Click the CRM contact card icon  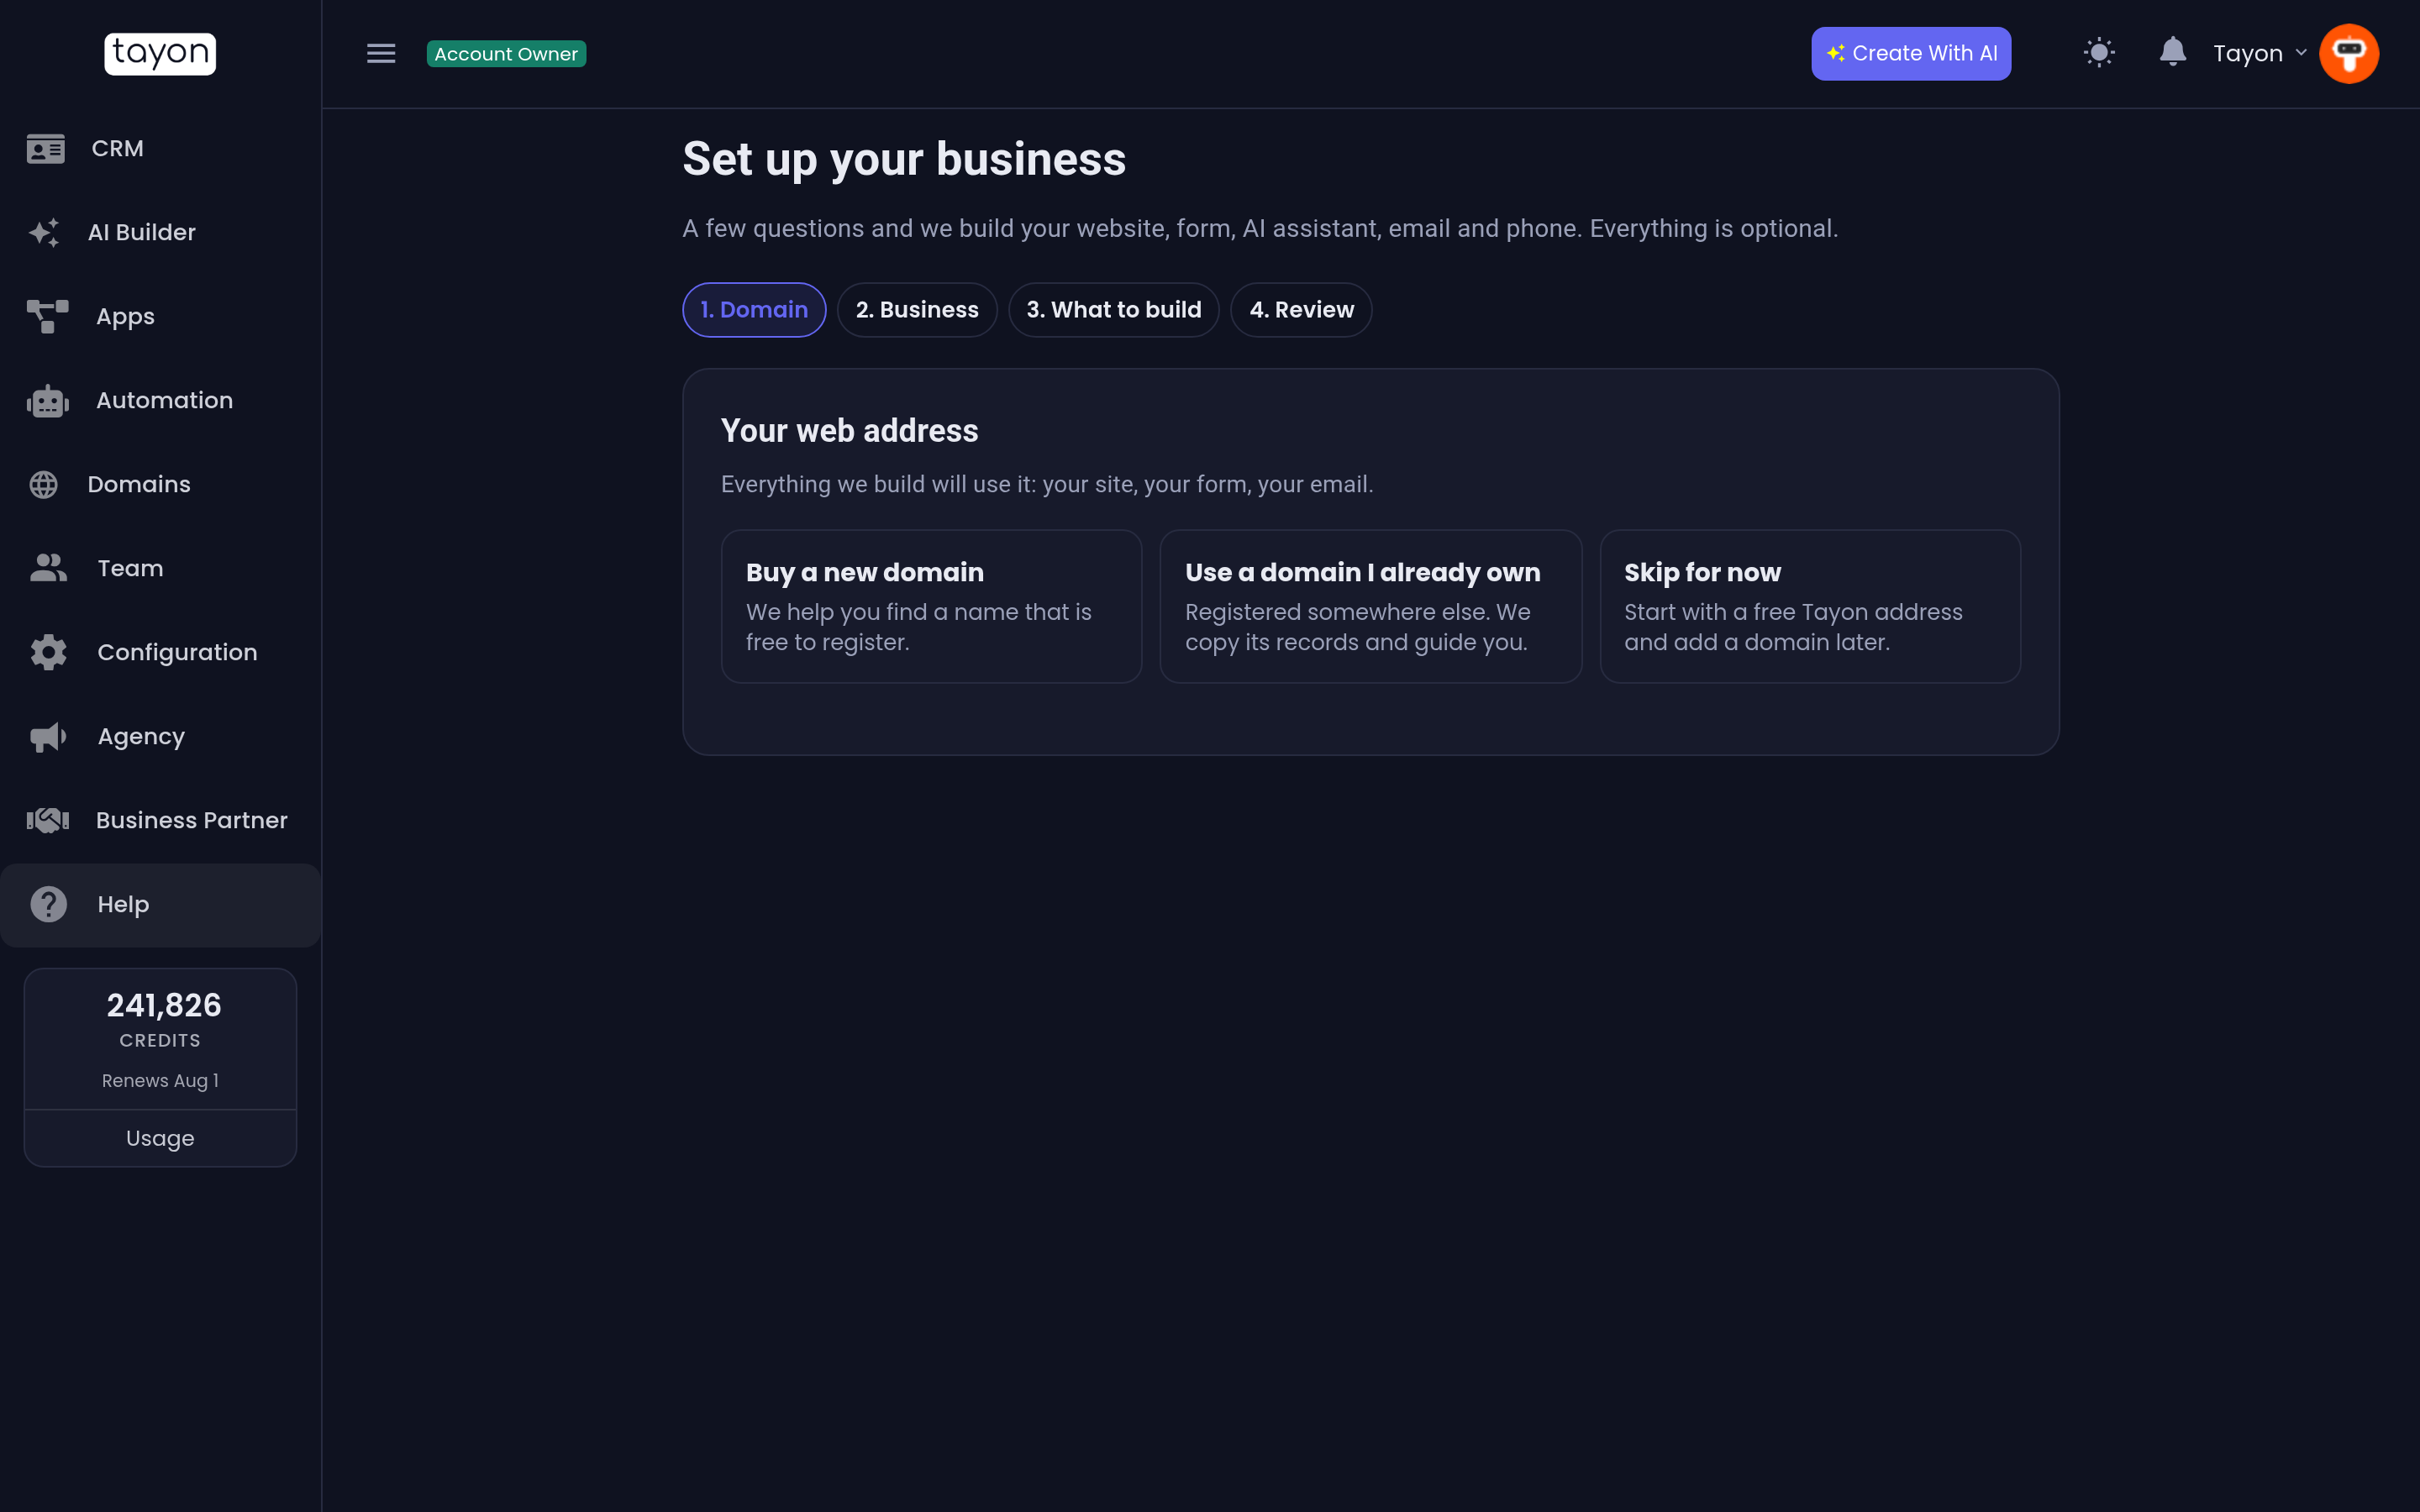(x=46, y=149)
